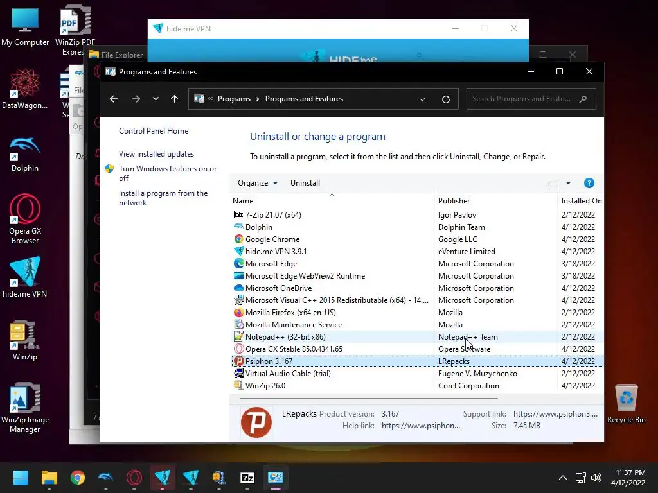Viewport: 658px width, 493px height.
Task: Switch to 7-Zip from the taskbar
Action: pos(247,478)
